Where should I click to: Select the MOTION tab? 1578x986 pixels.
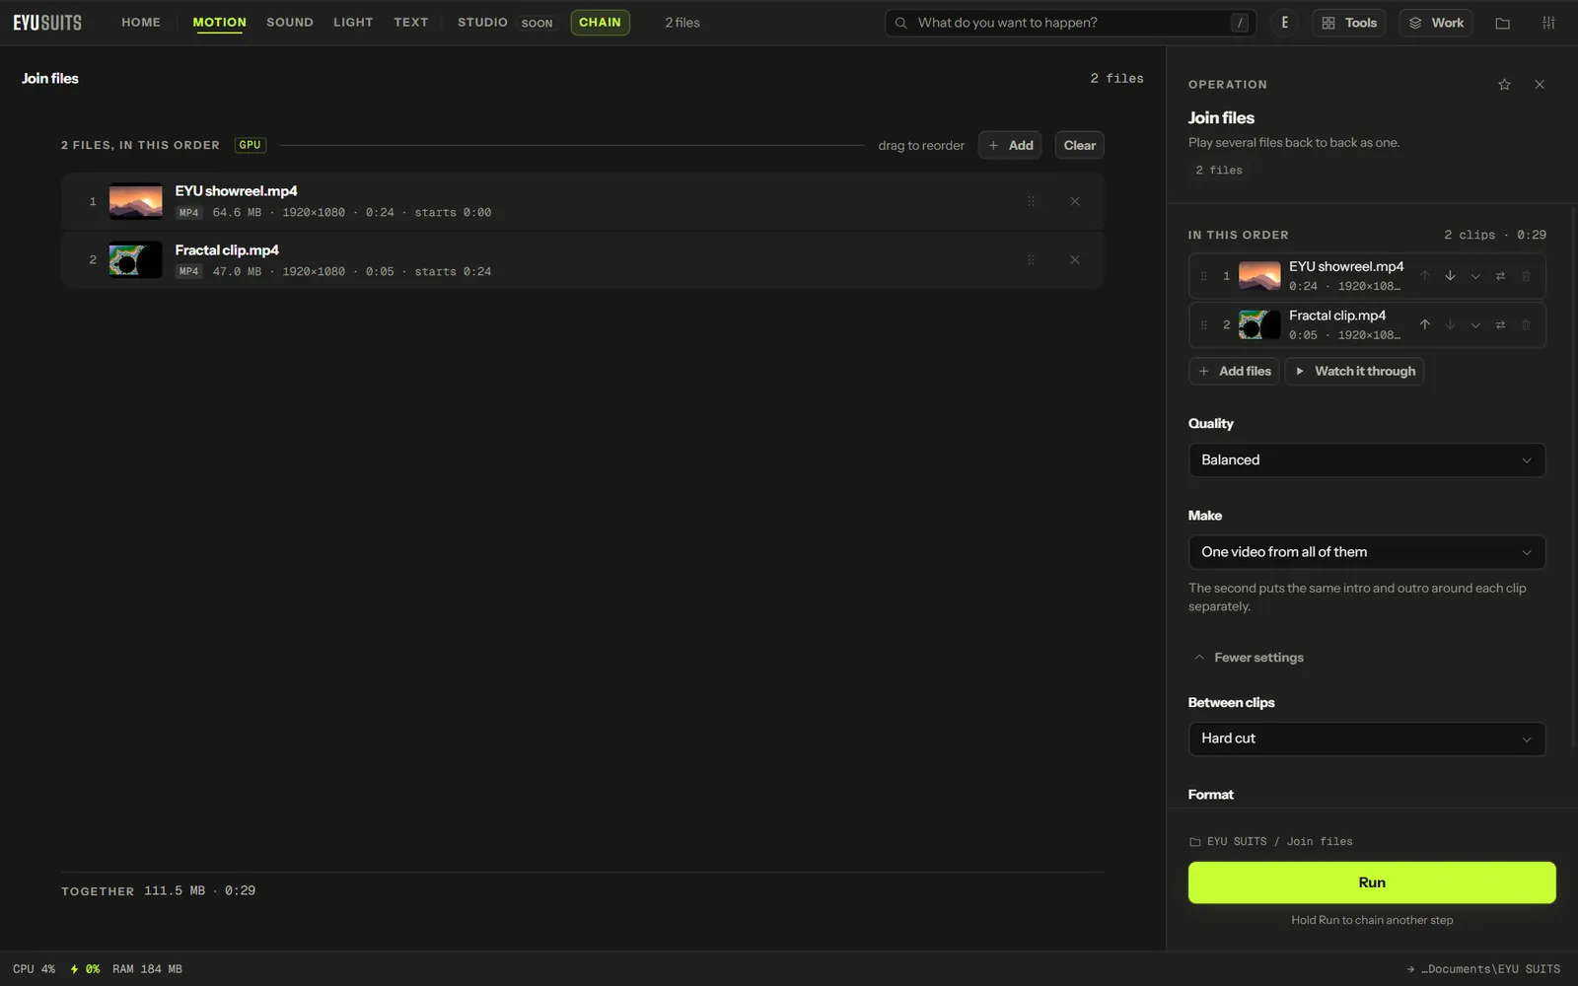point(220,23)
